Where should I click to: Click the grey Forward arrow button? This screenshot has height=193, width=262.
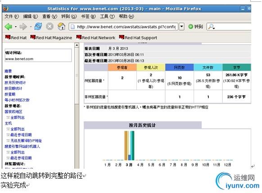[x=23, y=27]
